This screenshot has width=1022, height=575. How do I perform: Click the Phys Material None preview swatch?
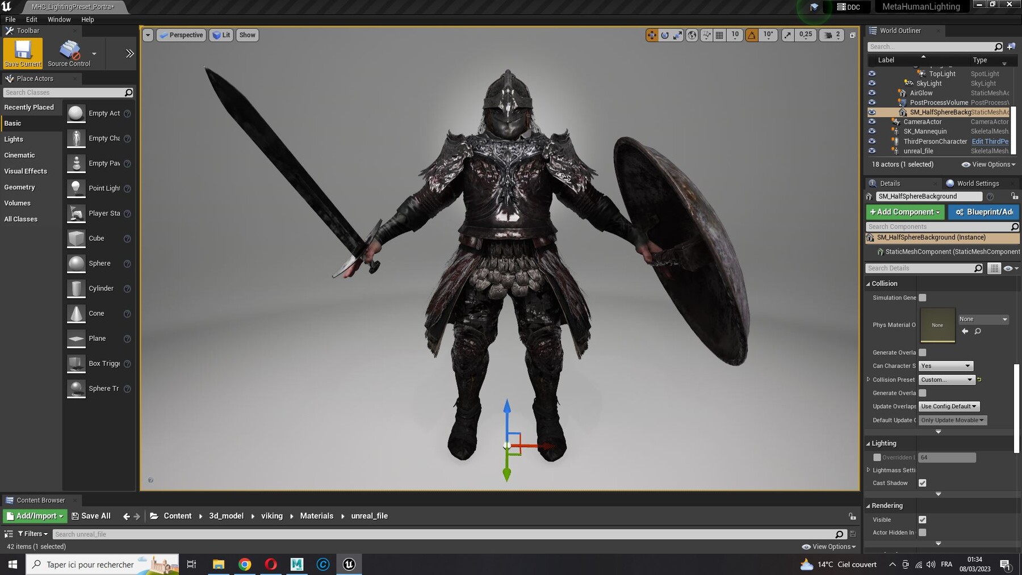pos(937,325)
